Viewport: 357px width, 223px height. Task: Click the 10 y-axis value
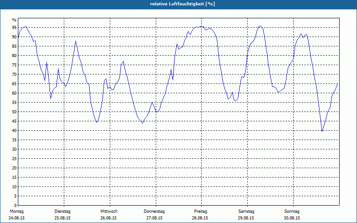click(14, 186)
